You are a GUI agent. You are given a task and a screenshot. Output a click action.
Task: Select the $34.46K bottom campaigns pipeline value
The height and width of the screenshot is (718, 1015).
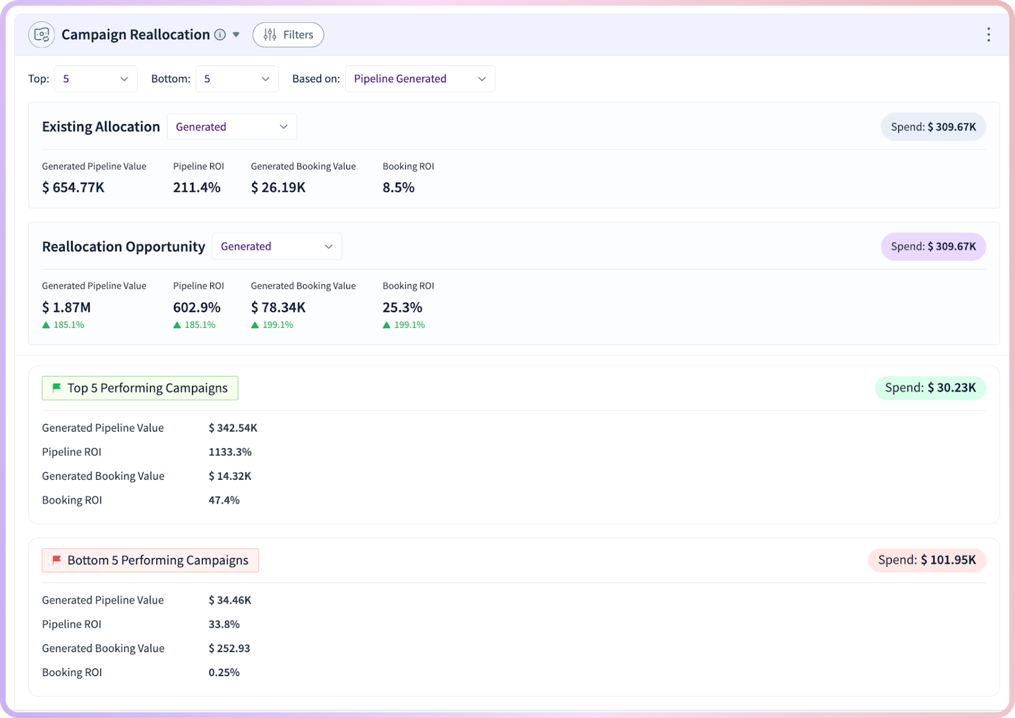tap(230, 600)
